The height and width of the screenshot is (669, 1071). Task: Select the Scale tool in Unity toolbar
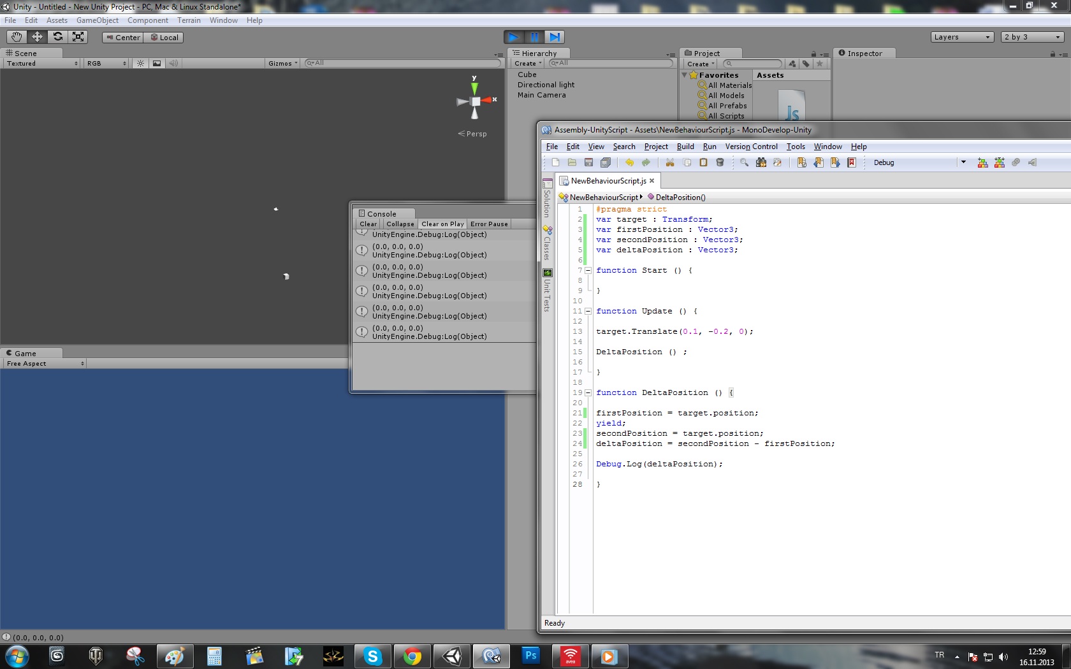[78, 37]
